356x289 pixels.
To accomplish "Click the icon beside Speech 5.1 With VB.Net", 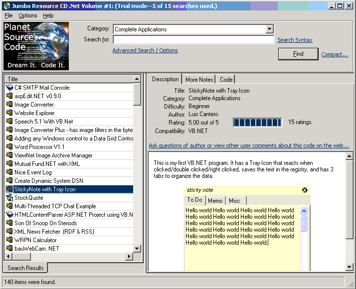I will click(x=9, y=121).
